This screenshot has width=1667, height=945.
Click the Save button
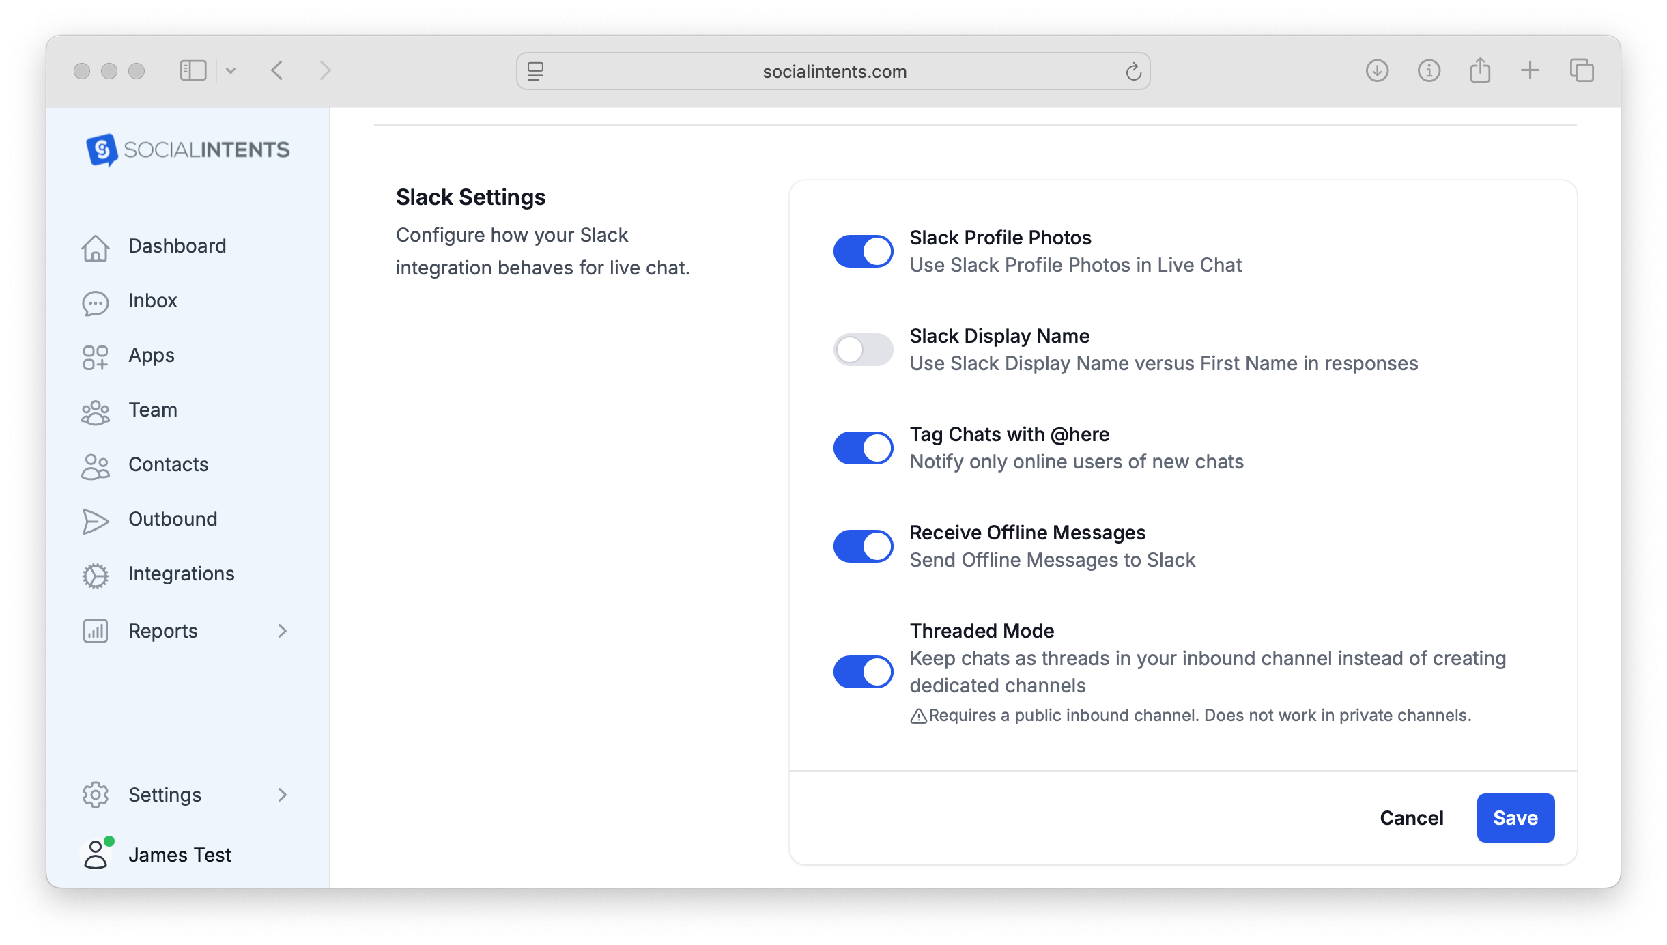[1515, 818]
